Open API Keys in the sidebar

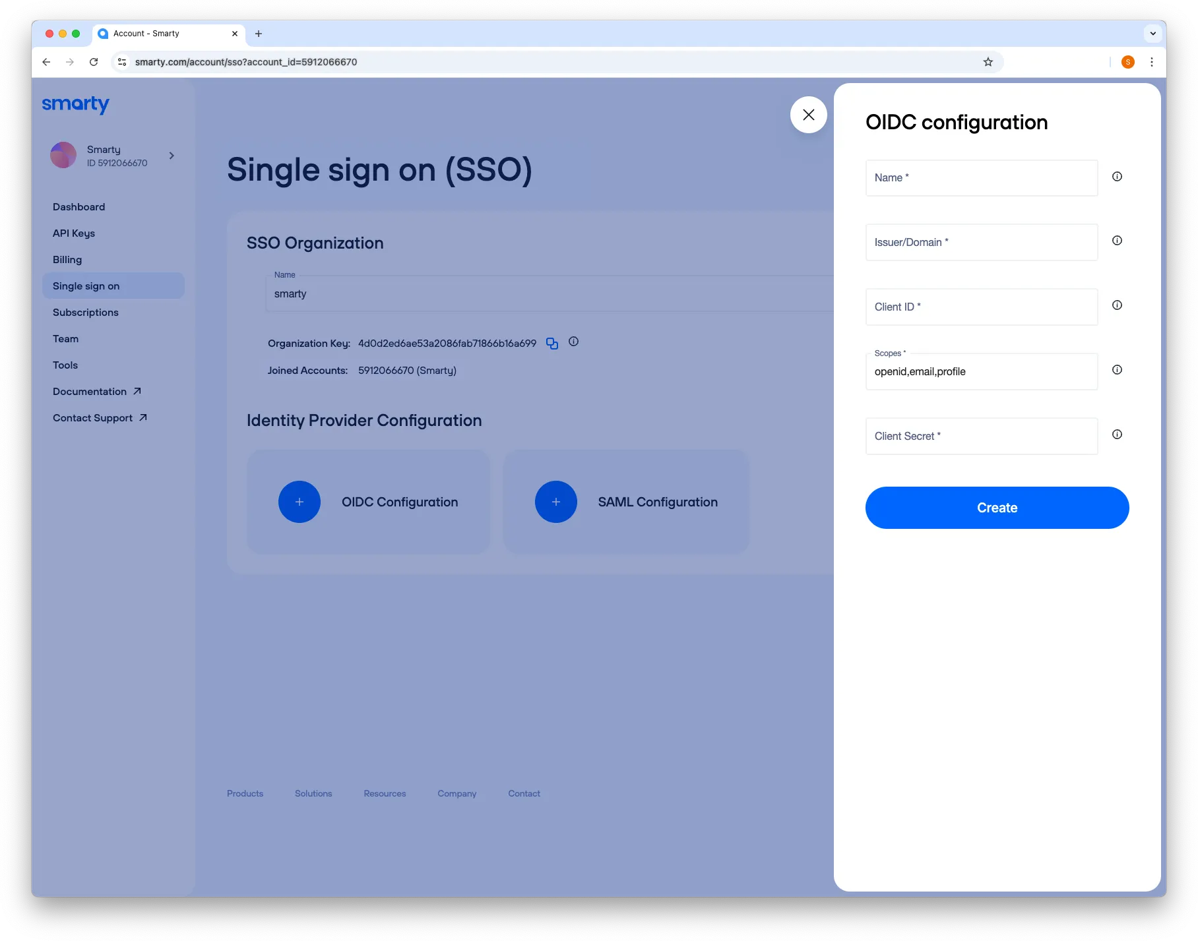74,233
